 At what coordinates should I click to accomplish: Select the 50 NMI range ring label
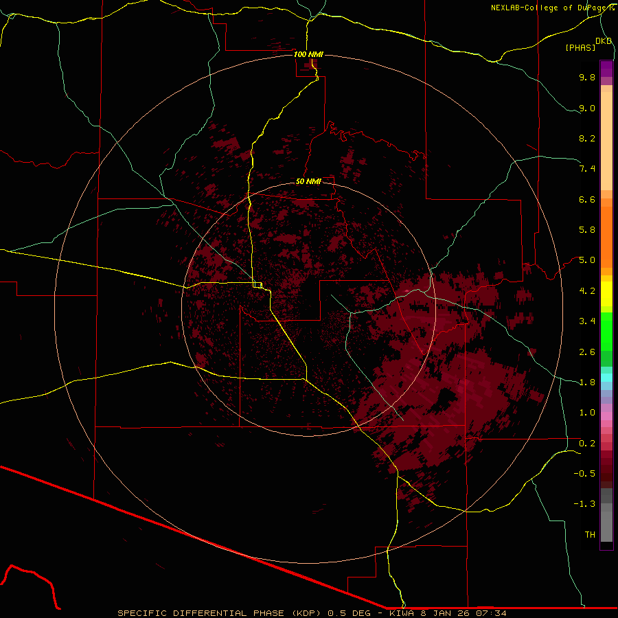pyautogui.click(x=308, y=181)
